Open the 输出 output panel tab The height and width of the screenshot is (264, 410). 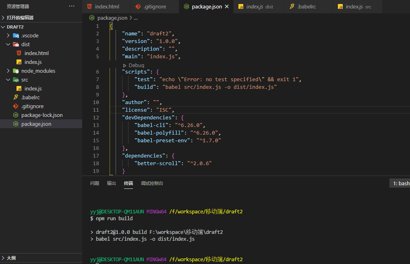(112, 183)
